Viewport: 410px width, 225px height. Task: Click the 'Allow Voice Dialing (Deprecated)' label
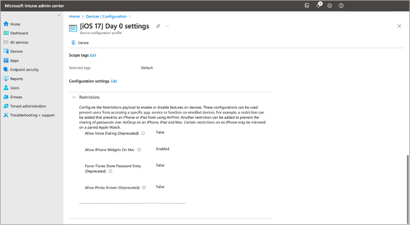[112, 133]
